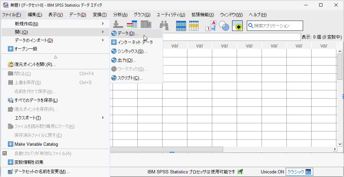
Task: Click the triangle collapse arrow in the File menu
Action: [x=56, y=57]
